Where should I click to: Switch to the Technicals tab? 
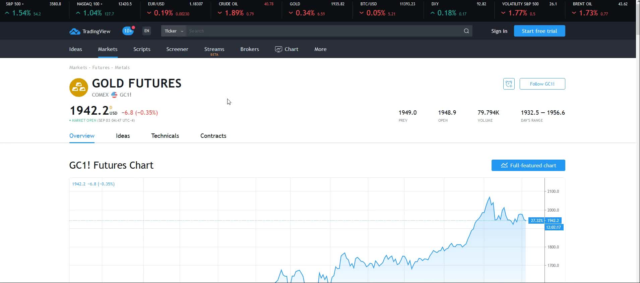point(165,136)
